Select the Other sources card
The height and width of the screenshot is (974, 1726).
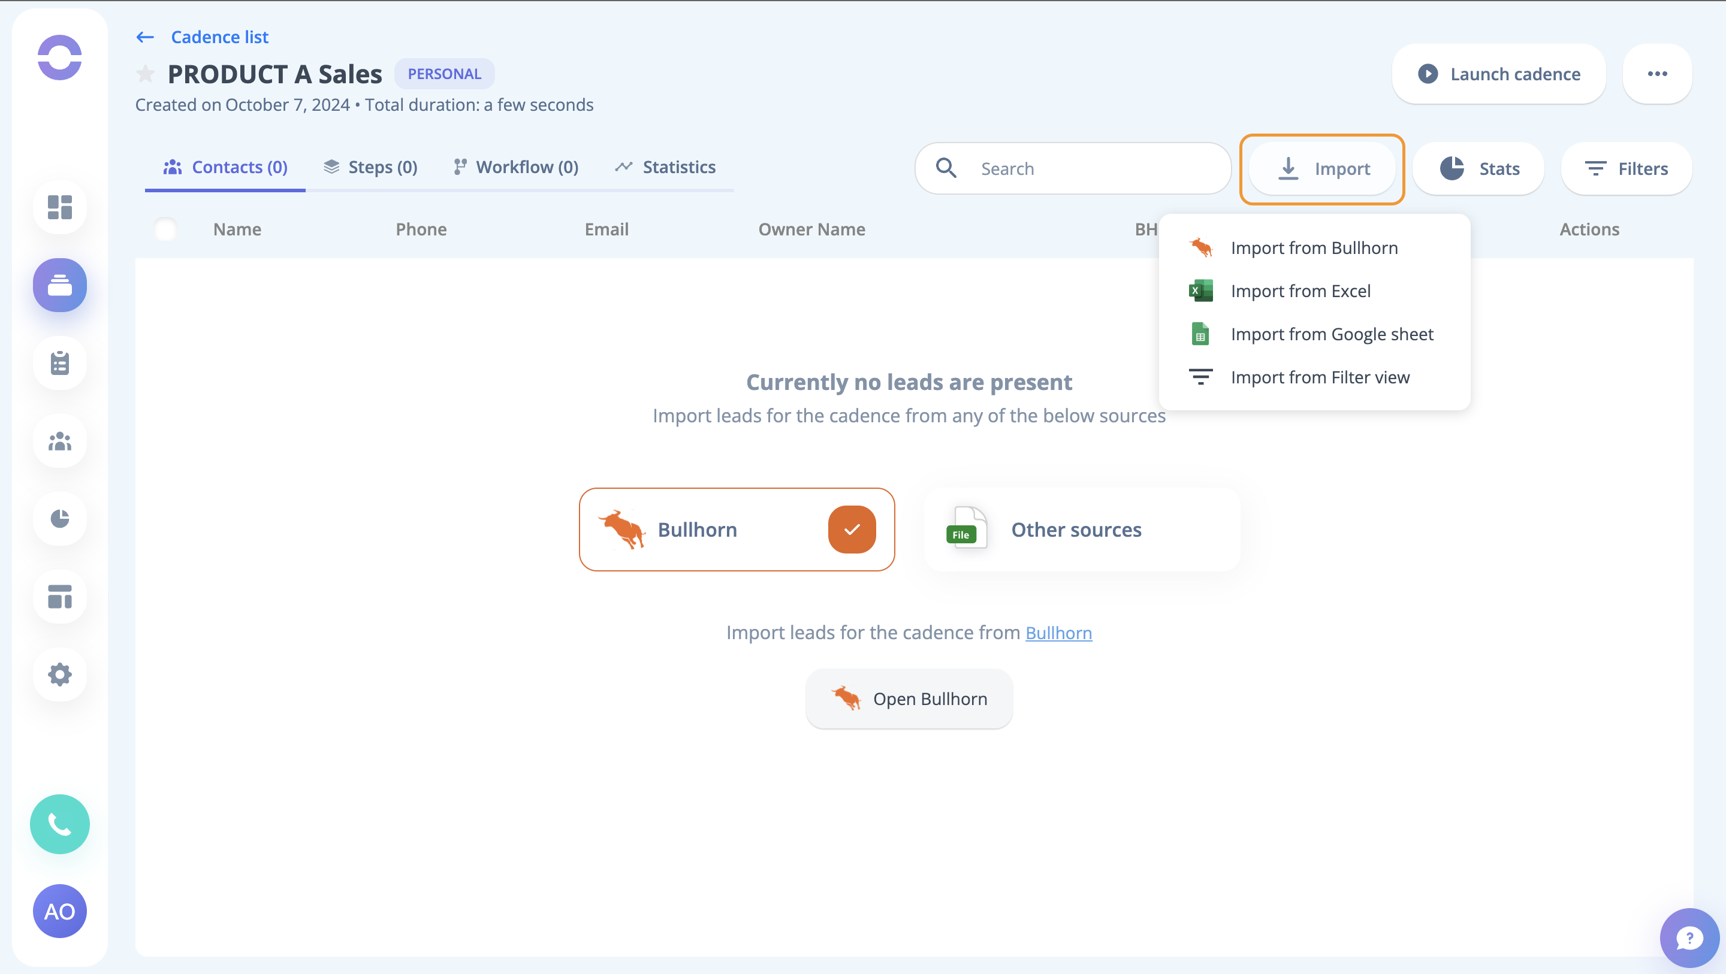click(x=1082, y=529)
